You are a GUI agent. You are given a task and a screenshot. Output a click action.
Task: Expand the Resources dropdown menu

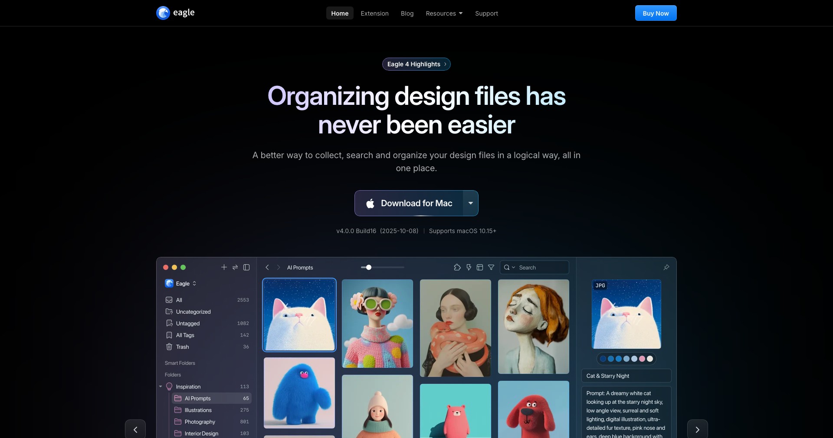click(444, 13)
